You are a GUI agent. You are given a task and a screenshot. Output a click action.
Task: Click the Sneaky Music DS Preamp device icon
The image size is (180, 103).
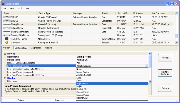coord(7,35)
